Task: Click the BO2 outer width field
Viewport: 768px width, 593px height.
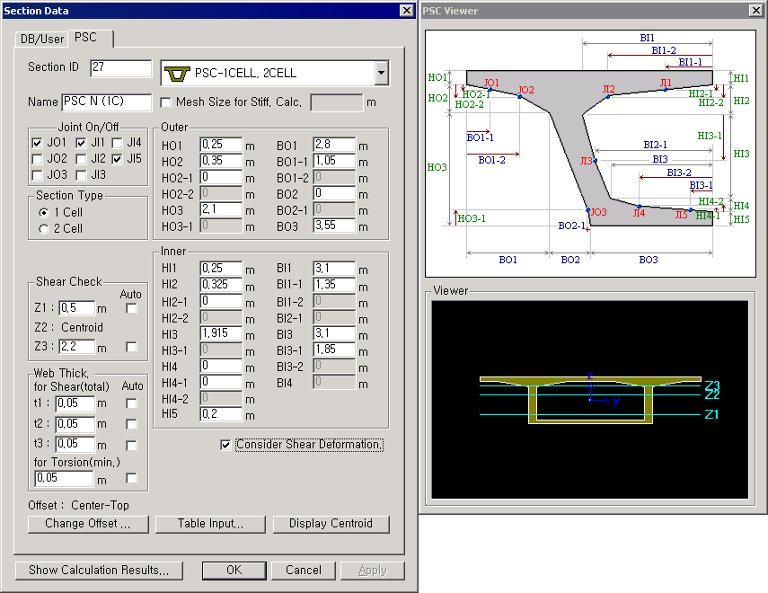Action: (x=334, y=193)
